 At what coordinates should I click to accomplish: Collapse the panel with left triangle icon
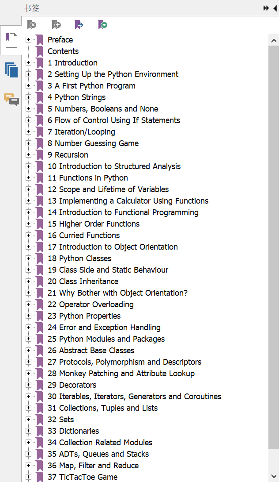coord(275,8)
